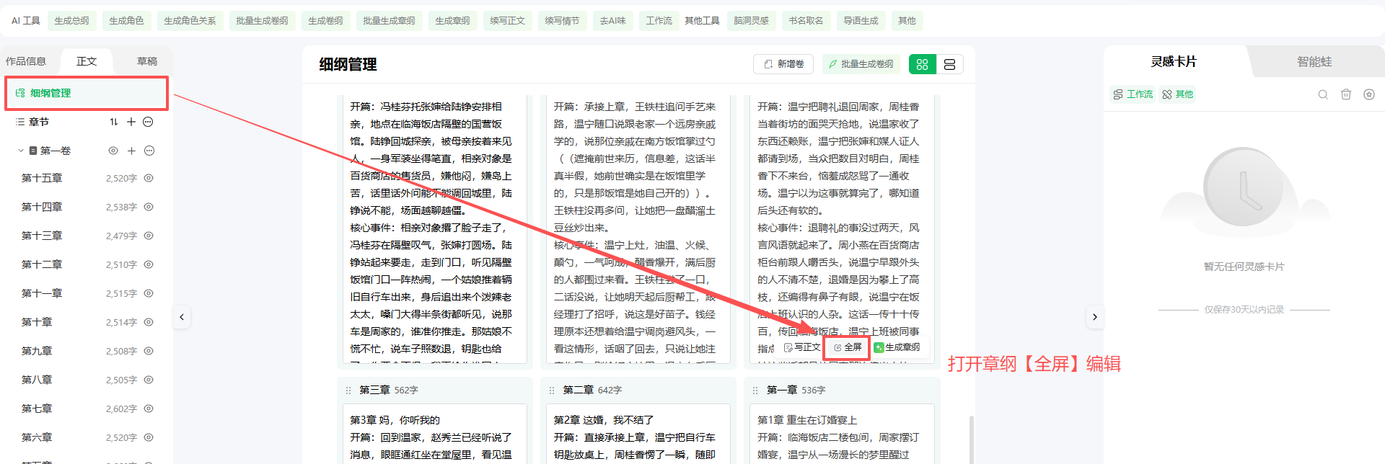Screen dimensions: 1385x464
Task: Click the trash icon in 灵感卡片 panel
Action: click(x=1346, y=94)
